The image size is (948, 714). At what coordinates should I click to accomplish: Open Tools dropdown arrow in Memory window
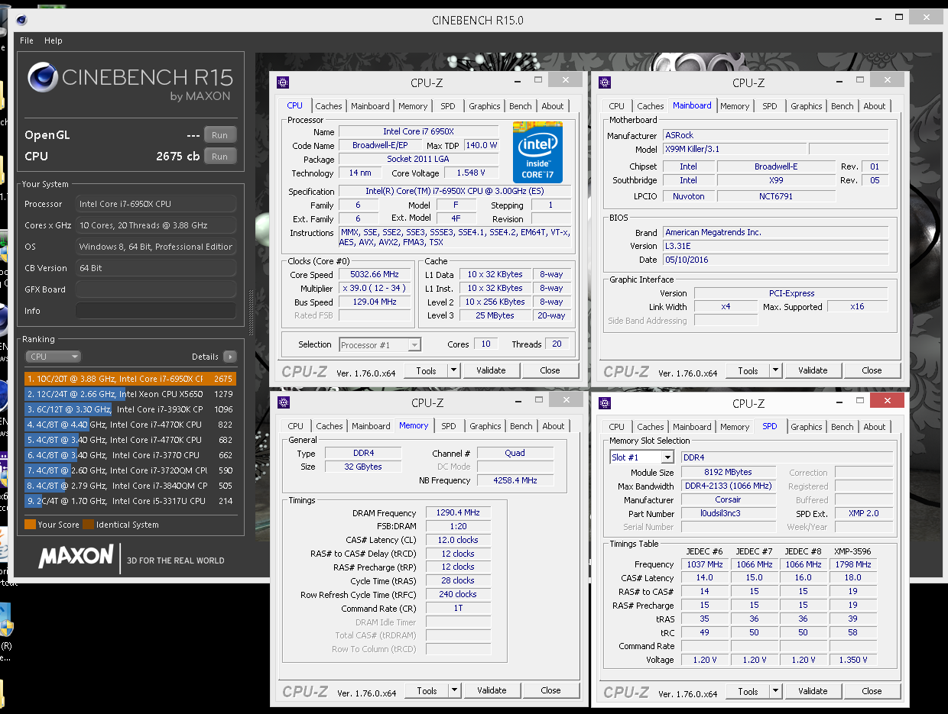pos(454,691)
